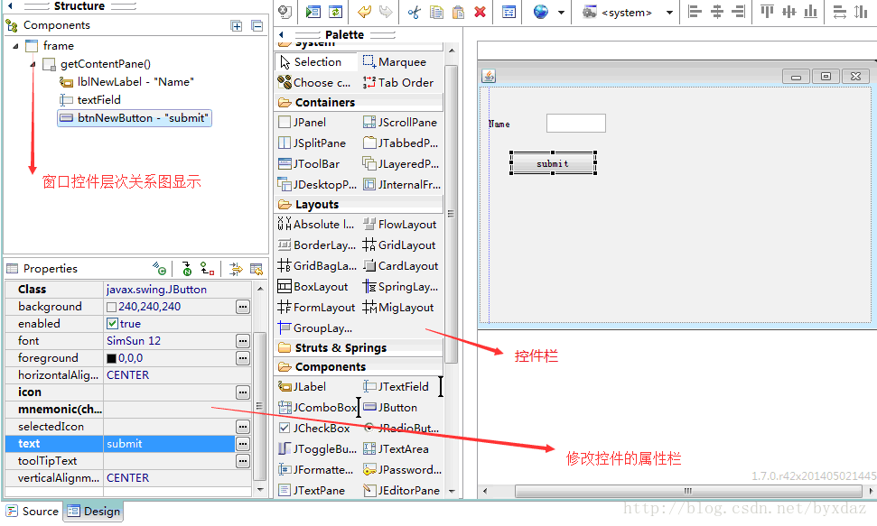Image resolution: width=877 pixels, height=526 pixels.
Task: Click the horizontal scrollbar under design canvas
Action: point(688,491)
